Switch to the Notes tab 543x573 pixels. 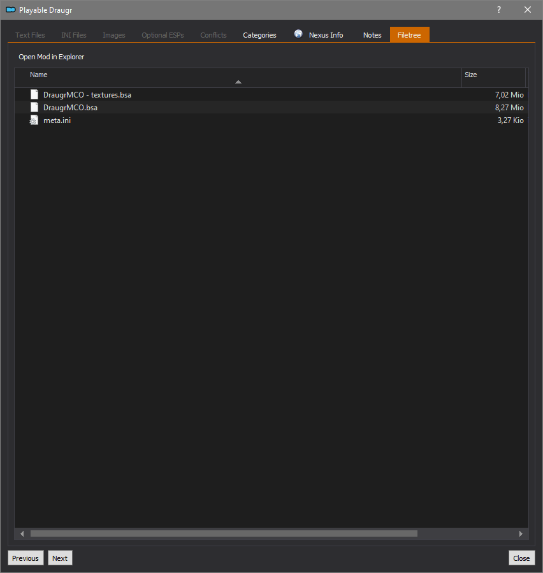point(372,35)
